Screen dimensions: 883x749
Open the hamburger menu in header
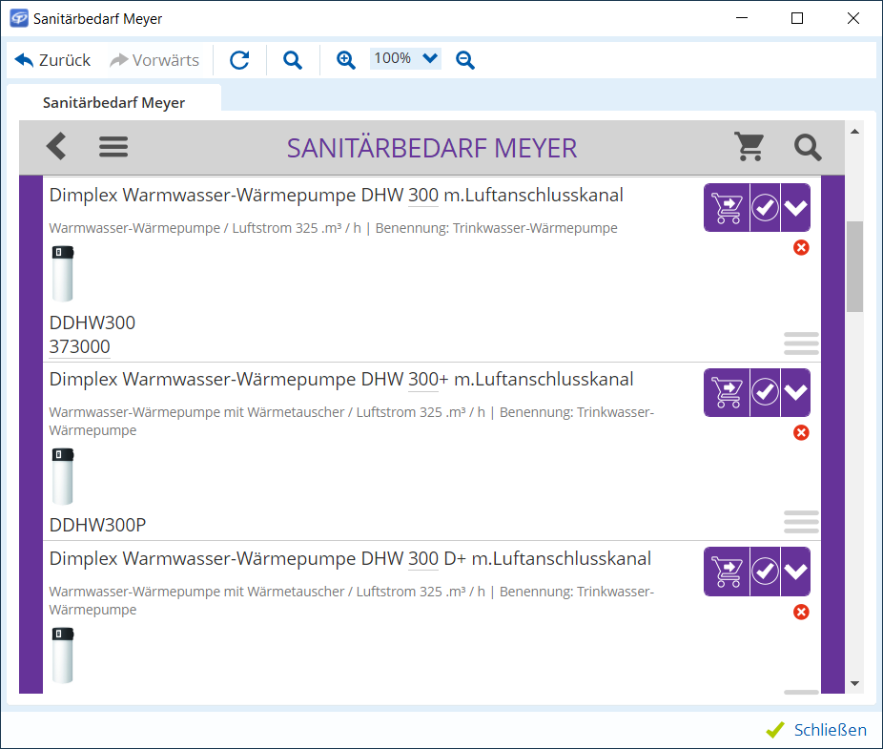[113, 147]
